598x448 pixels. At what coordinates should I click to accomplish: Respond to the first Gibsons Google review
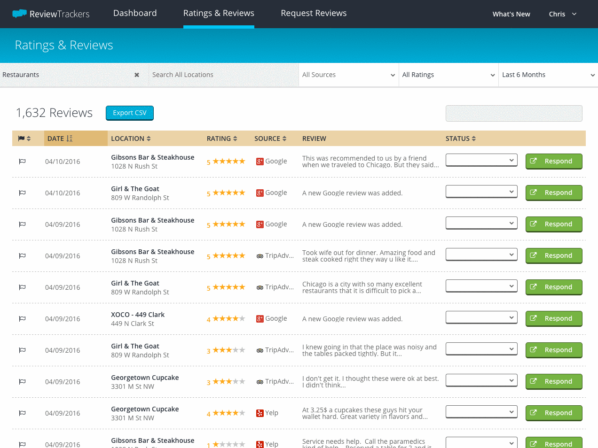point(554,161)
